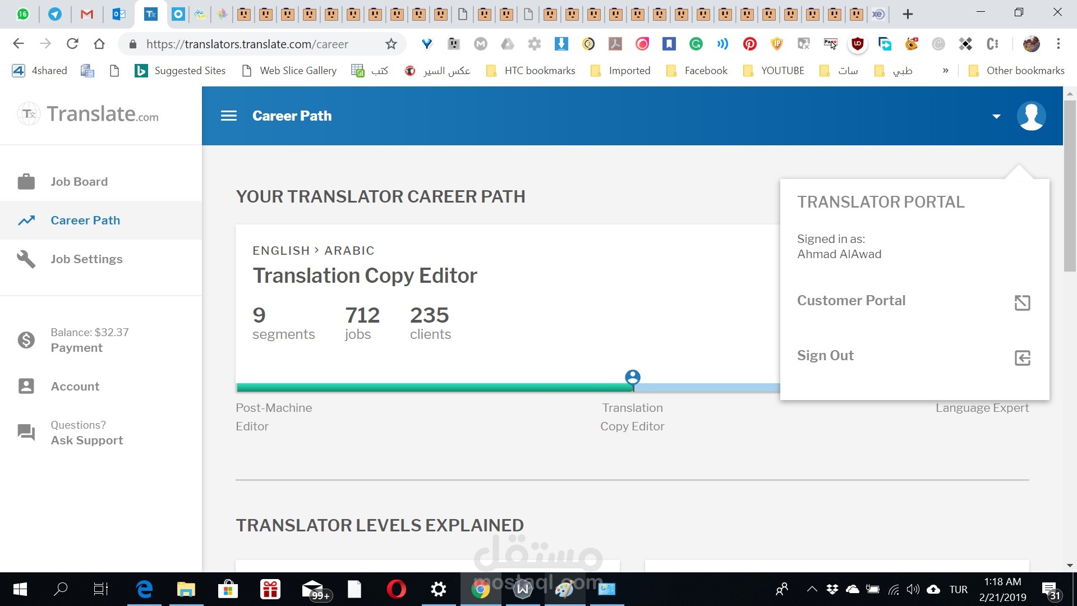Click the TUR keyboard language indicator

pos(959,590)
